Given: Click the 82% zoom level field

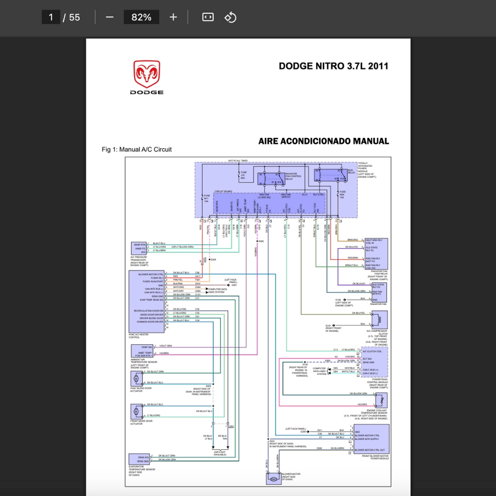Looking at the screenshot, I should pyautogui.click(x=141, y=17).
